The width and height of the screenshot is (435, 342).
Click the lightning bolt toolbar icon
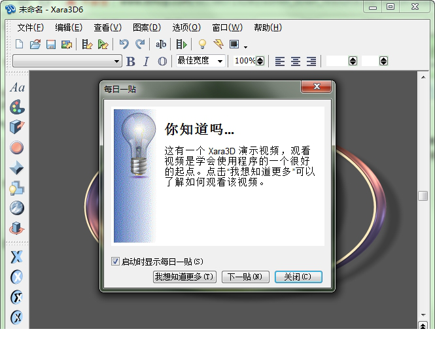point(218,44)
